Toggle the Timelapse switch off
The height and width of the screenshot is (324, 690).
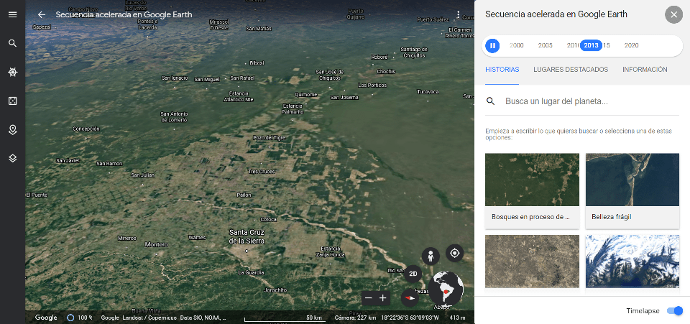(674, 310)
